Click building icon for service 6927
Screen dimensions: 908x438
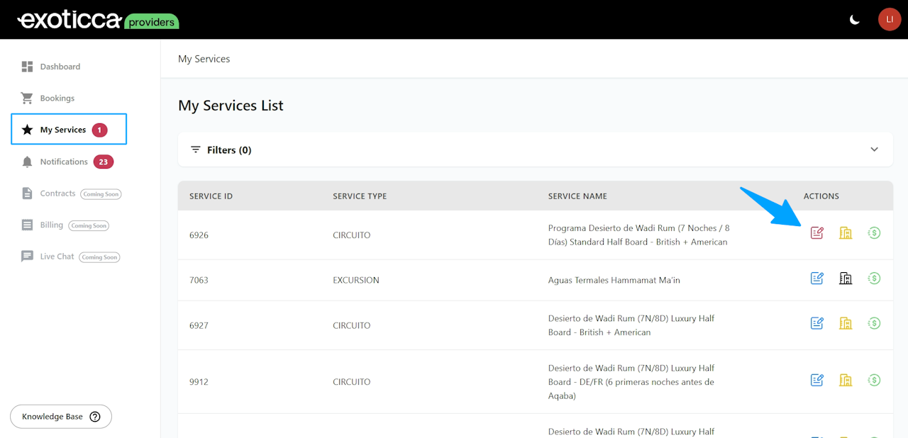846,323
